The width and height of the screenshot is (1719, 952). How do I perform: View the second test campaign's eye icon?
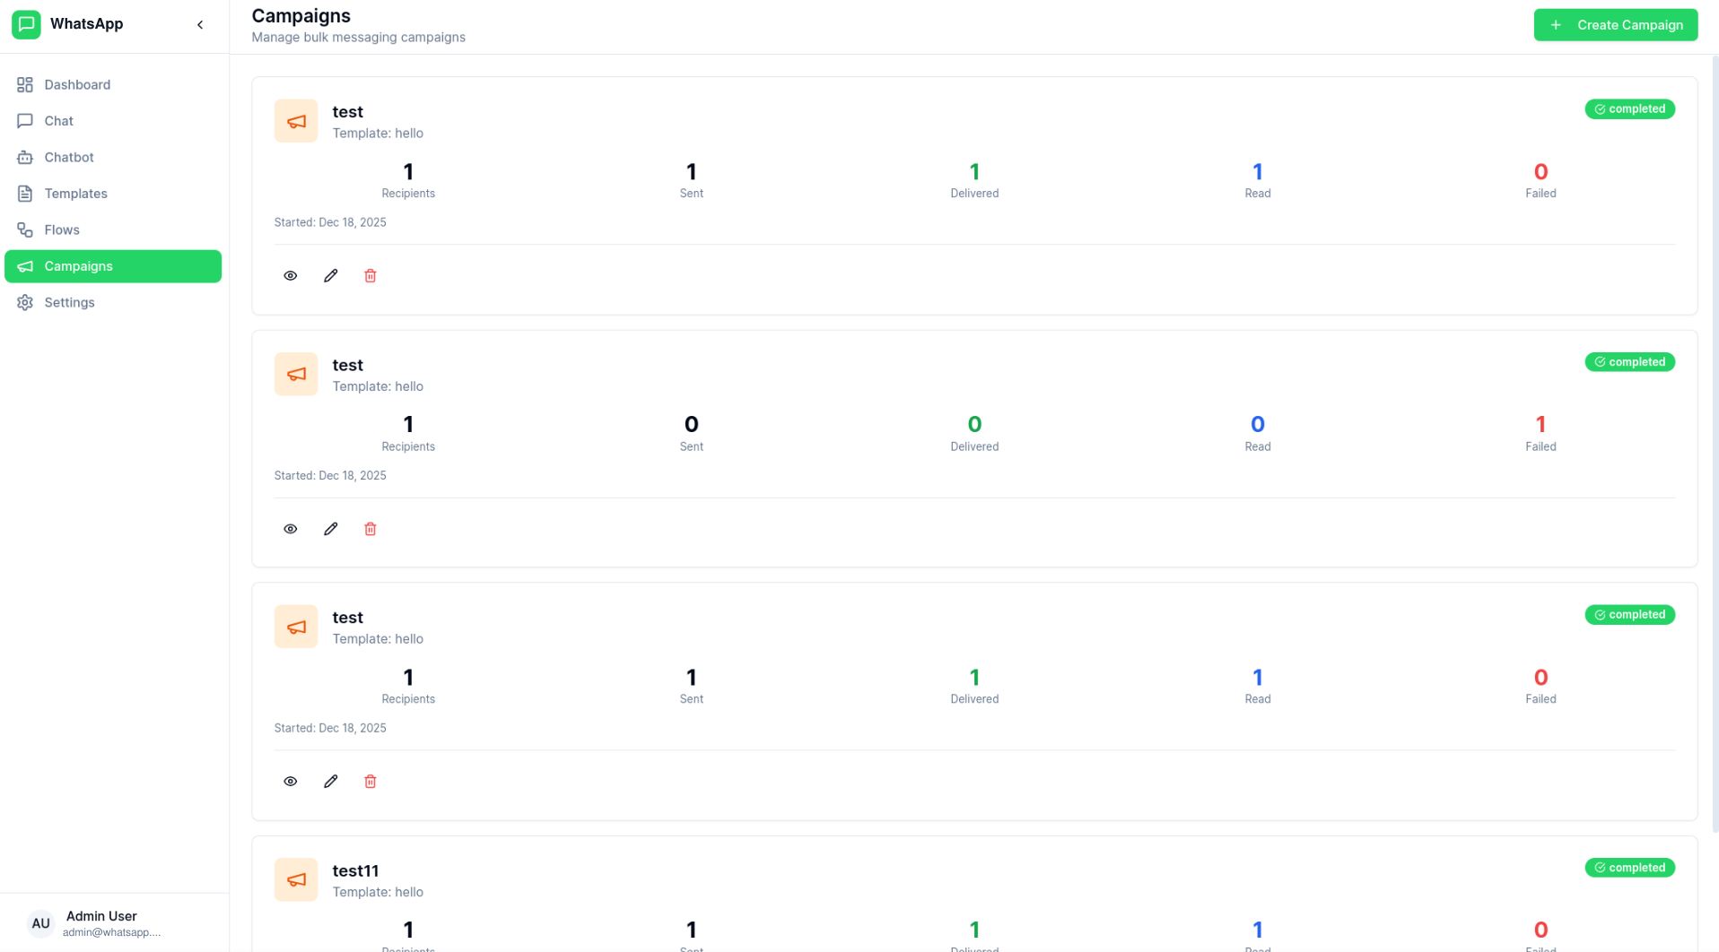[290, 529]
